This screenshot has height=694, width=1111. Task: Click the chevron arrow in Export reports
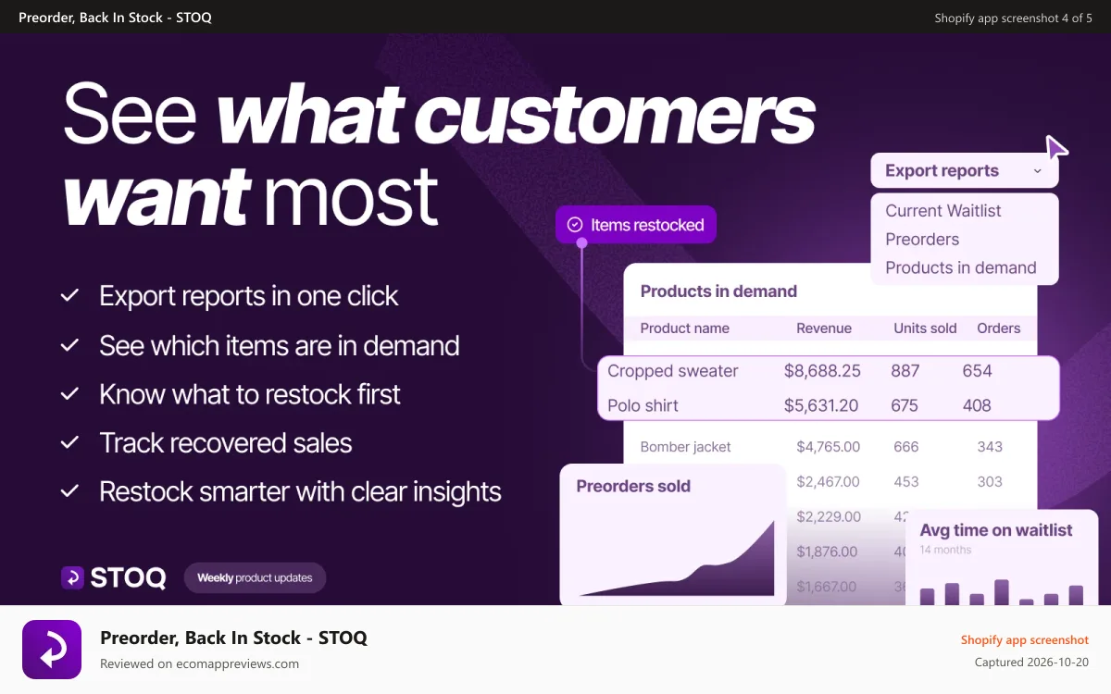coord(1037,171)
